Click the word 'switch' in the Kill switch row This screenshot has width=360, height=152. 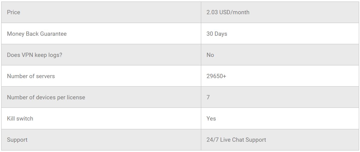(x=25, y=118)
